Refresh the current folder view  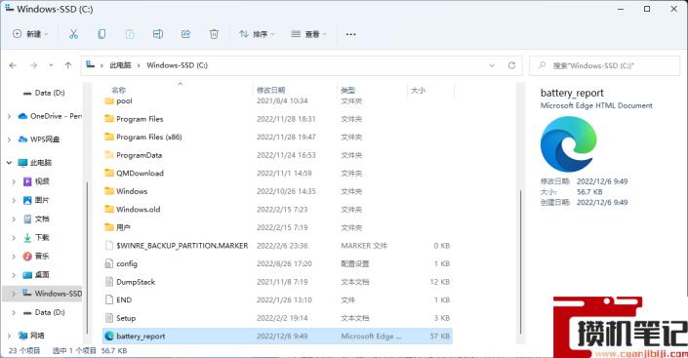pyautogui.click(x=511, y=65)
